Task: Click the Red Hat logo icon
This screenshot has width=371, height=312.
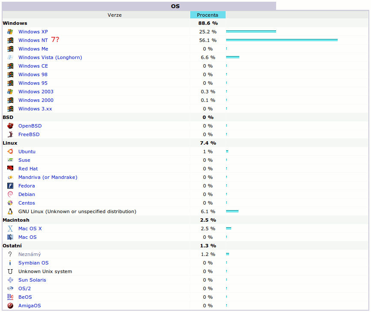Action: (x=10, y=169)
